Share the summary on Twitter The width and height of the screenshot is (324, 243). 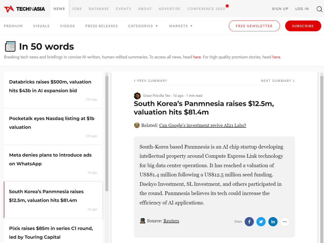point(261,222)
